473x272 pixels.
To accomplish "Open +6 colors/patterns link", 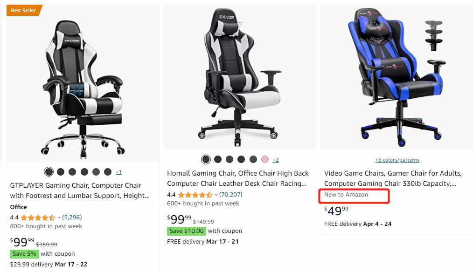I will pyautogui.click(x=397, y=160).
